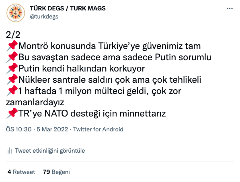Click pushpin emoji before Putin kendi line
240x182 pixels.
click(x=12, y=68)
